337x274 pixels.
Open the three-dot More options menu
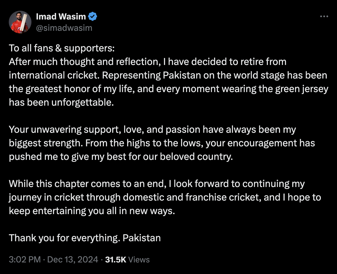pyautogui.click(x=324, y=17)
